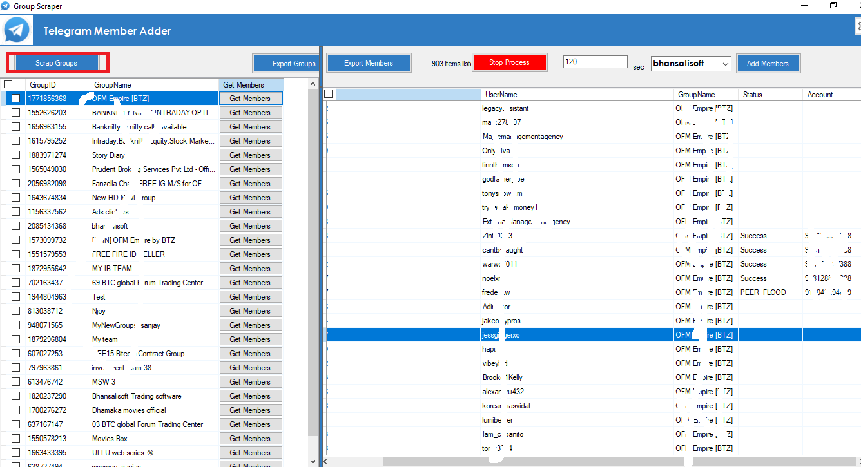Check the box for MSW 3 group
This screenshot has height=467, width=861.
pos(16,382)
